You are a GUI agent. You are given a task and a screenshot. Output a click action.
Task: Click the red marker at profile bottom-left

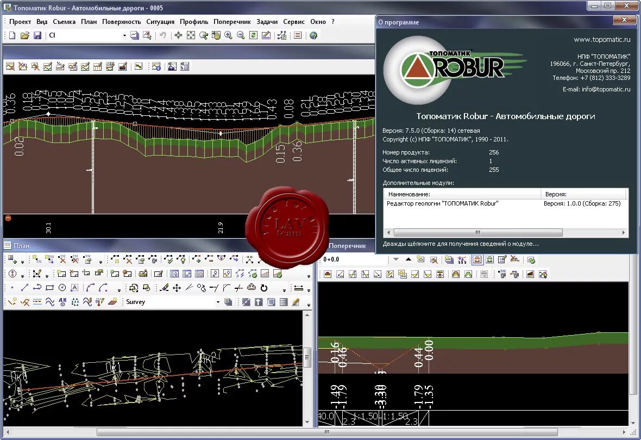tap(8, 218)
